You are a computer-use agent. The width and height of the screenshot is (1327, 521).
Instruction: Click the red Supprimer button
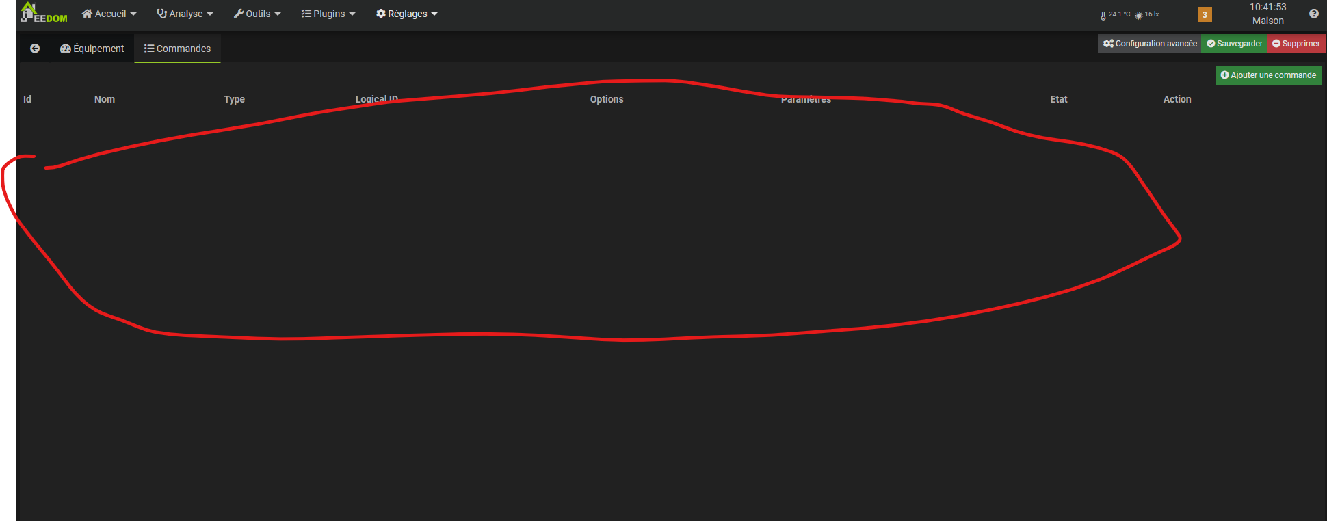tap(1296, 44)
